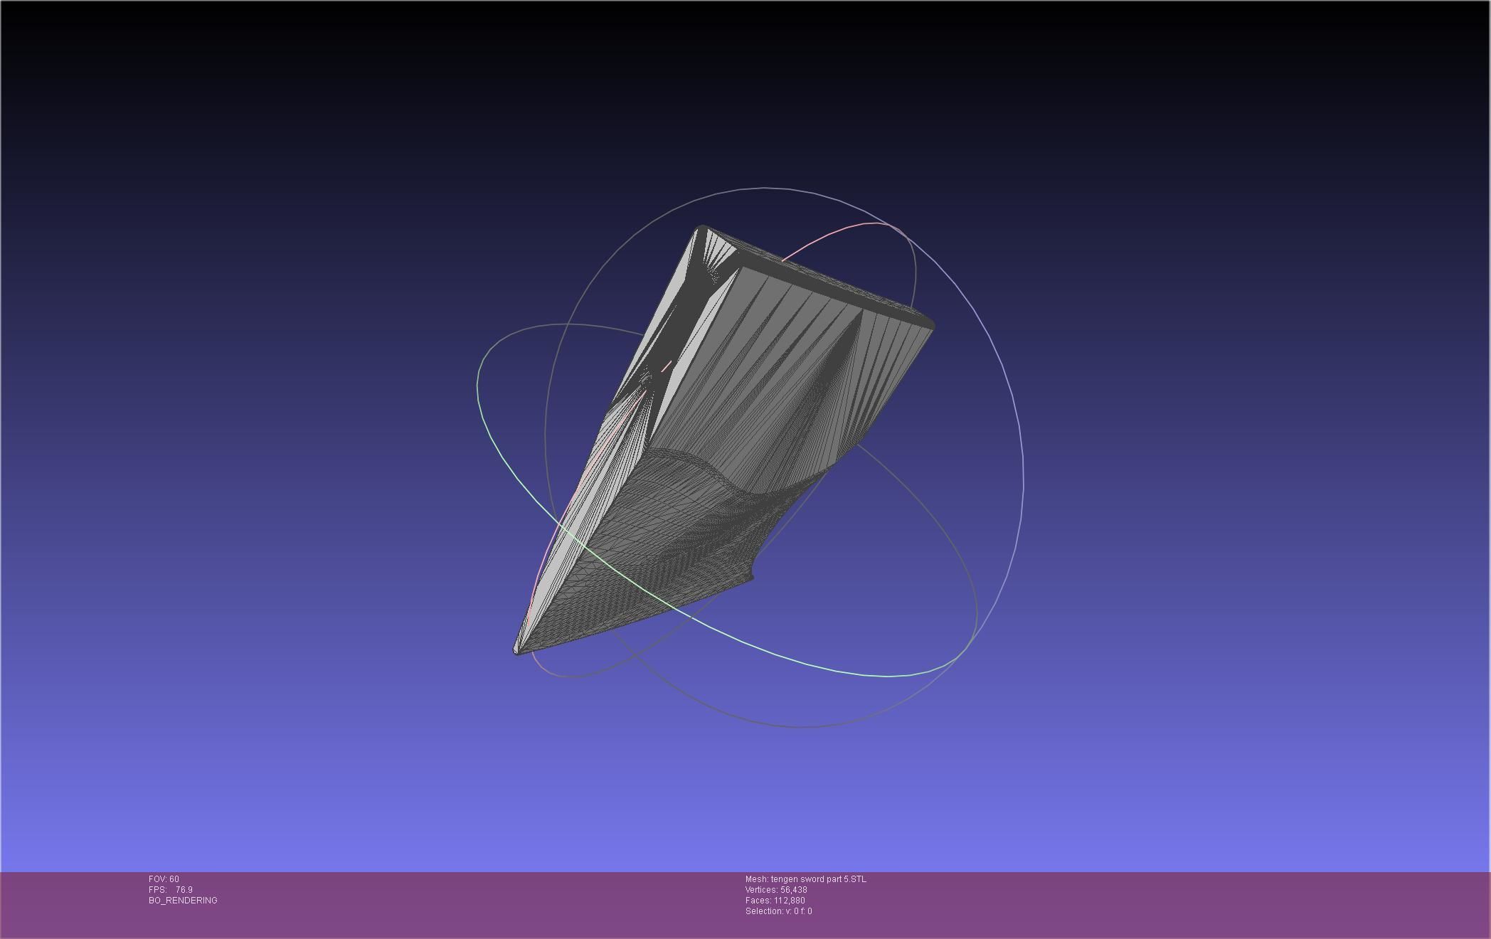Click the Faces: 112,880 status line
The height and width of the screenshot is (939, 1491).
pos(775,901)
